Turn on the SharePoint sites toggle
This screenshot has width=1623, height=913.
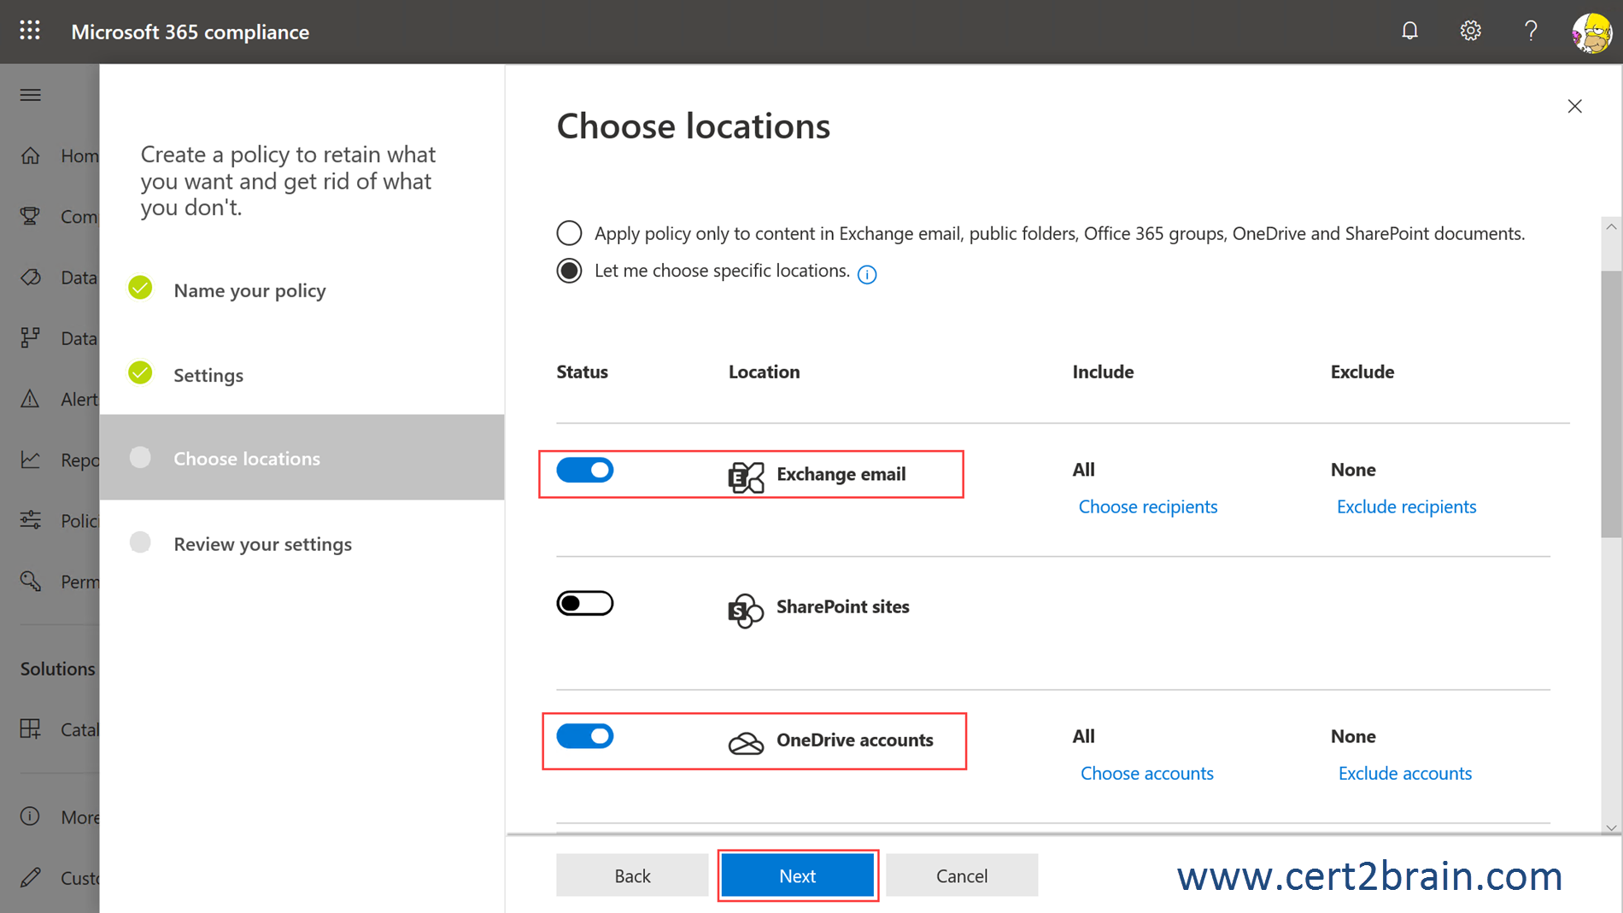(x=585, y=603)
